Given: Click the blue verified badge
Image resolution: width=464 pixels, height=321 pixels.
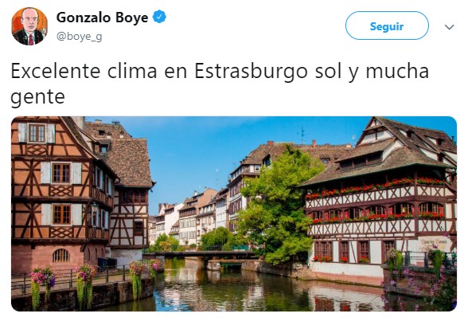Looking at the screenshot, I should pos(159,17).
